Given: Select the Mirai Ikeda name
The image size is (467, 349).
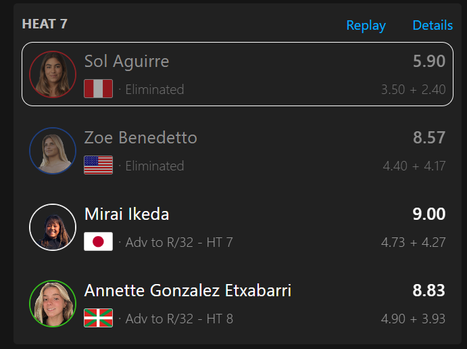Looking at the screenshot, I should coord(126,214).
